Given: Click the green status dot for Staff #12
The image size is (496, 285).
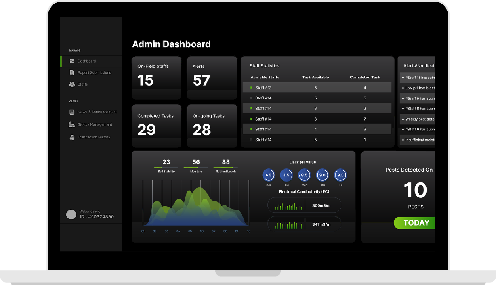Looking at the screenshot, I should tap(251, 88).
